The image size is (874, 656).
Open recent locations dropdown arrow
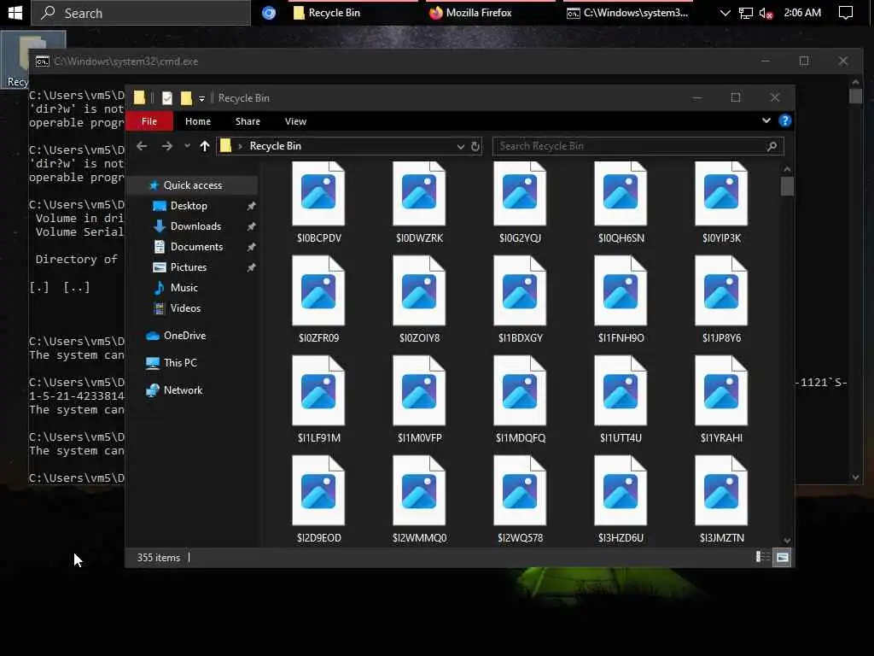point(187,146)
